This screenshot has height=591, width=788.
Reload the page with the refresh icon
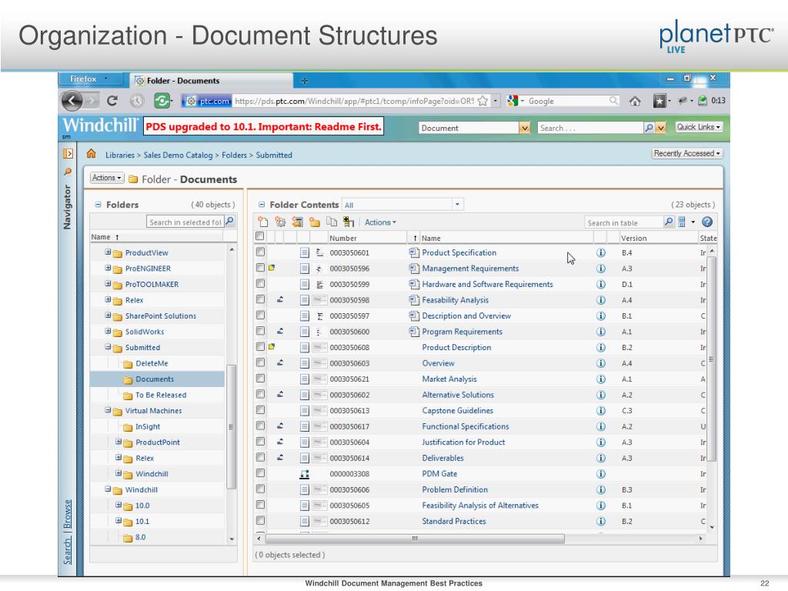click(x=112, y=101)
